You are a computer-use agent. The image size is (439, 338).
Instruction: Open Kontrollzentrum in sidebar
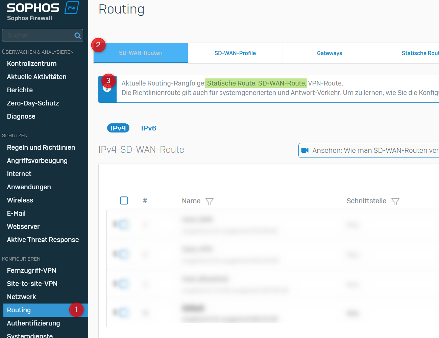[x=32, y=64]
